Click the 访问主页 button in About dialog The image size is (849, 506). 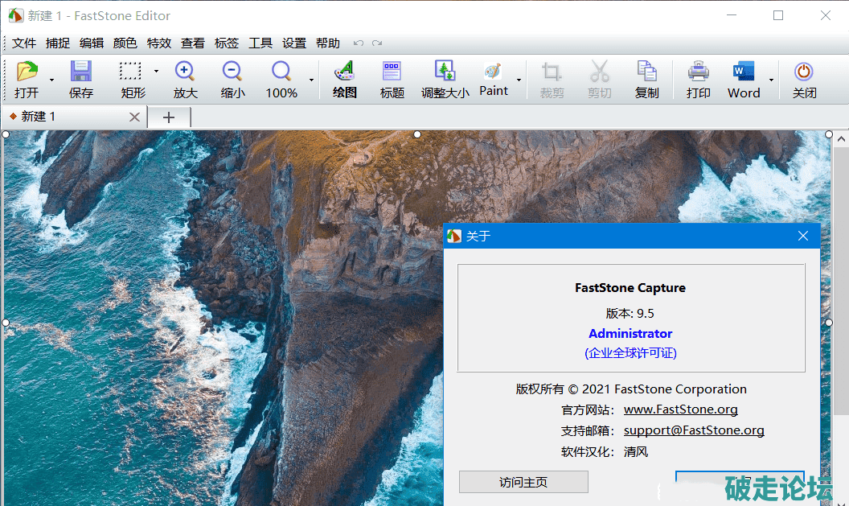click(523, 482)
